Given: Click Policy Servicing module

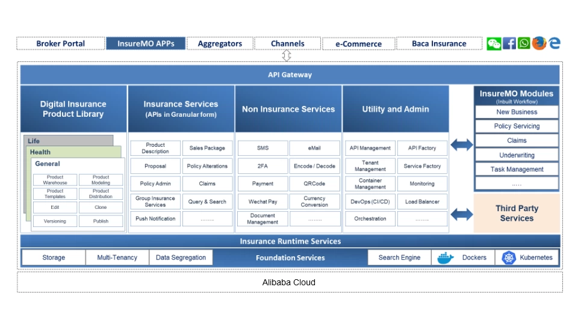Looking at the screenshot, I should (517, 126).
